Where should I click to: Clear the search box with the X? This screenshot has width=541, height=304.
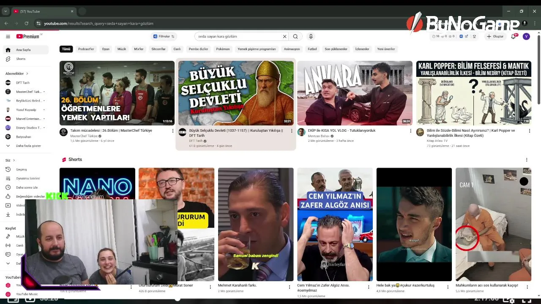point(284,36)
